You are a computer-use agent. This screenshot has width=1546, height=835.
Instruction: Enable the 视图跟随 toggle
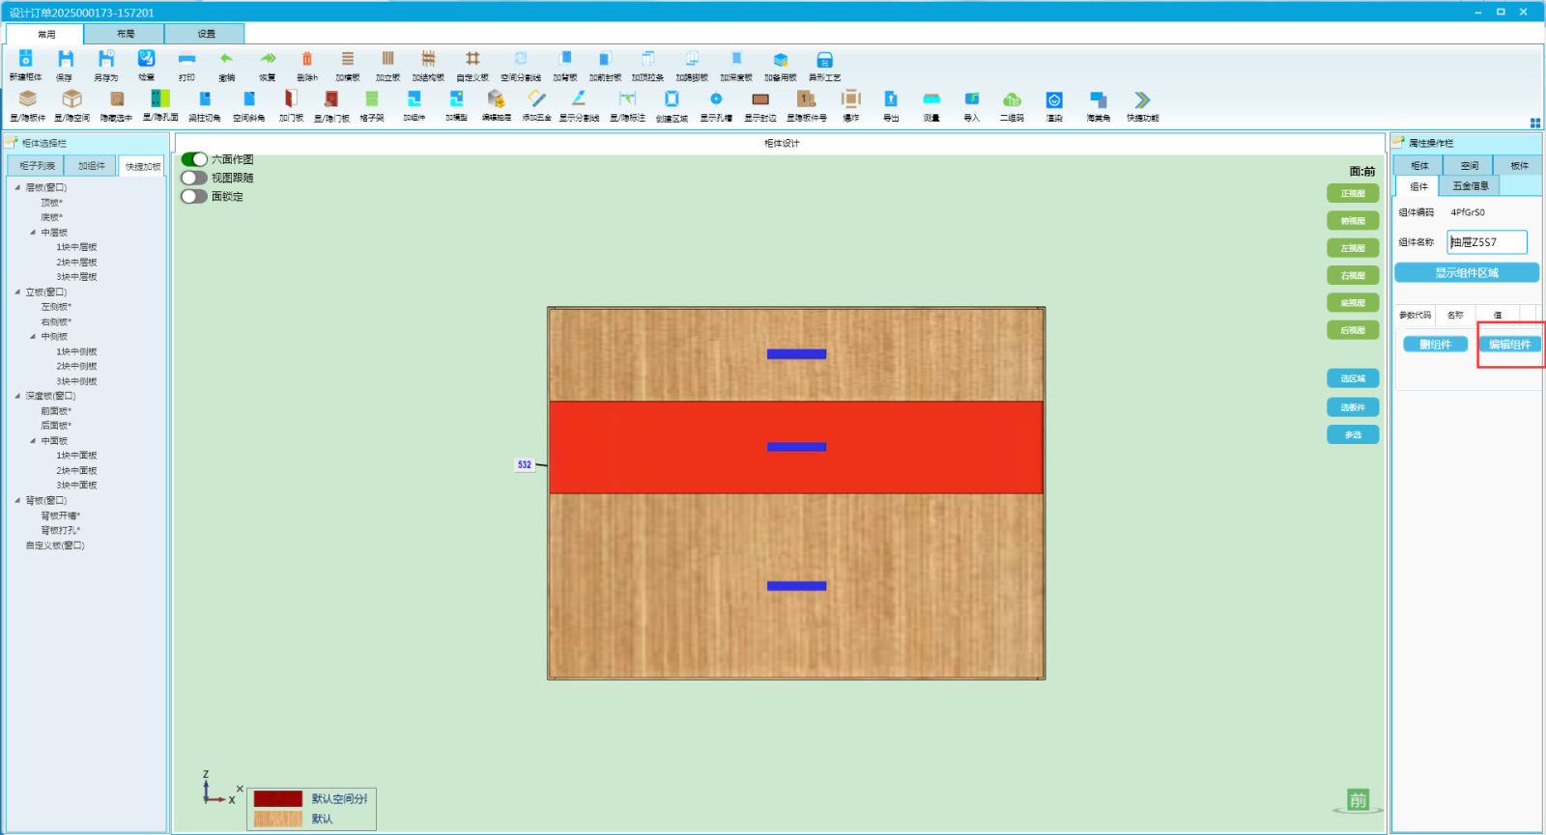(194, 178)
